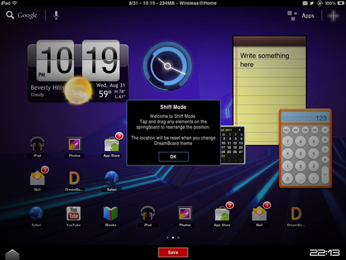Tap the Wi-Fi icon in status bar

tap(14, 3)
